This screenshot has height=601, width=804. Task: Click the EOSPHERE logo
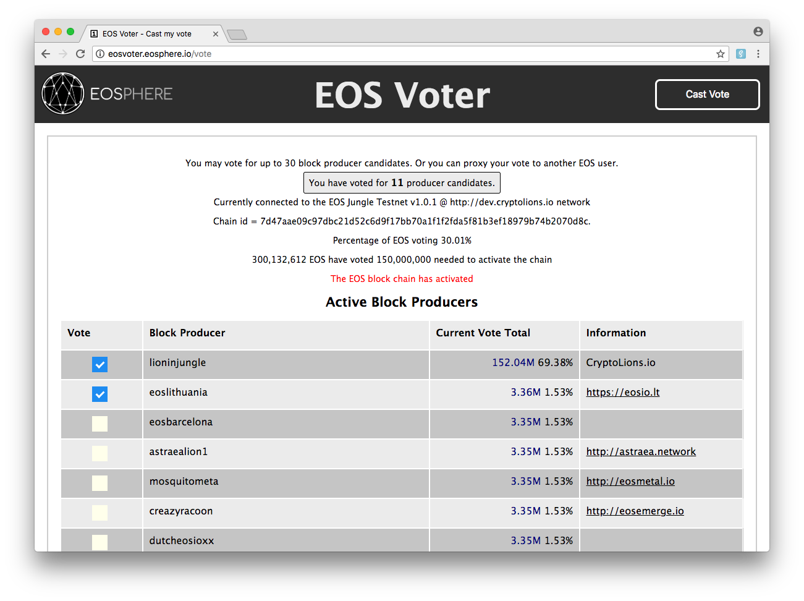[107, 94]
